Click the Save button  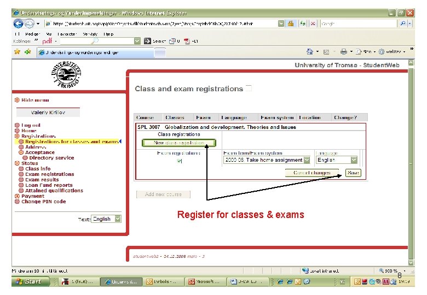(x=353, y=173)
